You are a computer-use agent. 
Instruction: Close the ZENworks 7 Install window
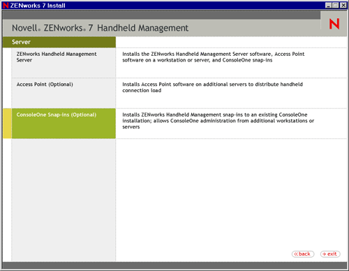pyautogui.click(x=343, y=5)
